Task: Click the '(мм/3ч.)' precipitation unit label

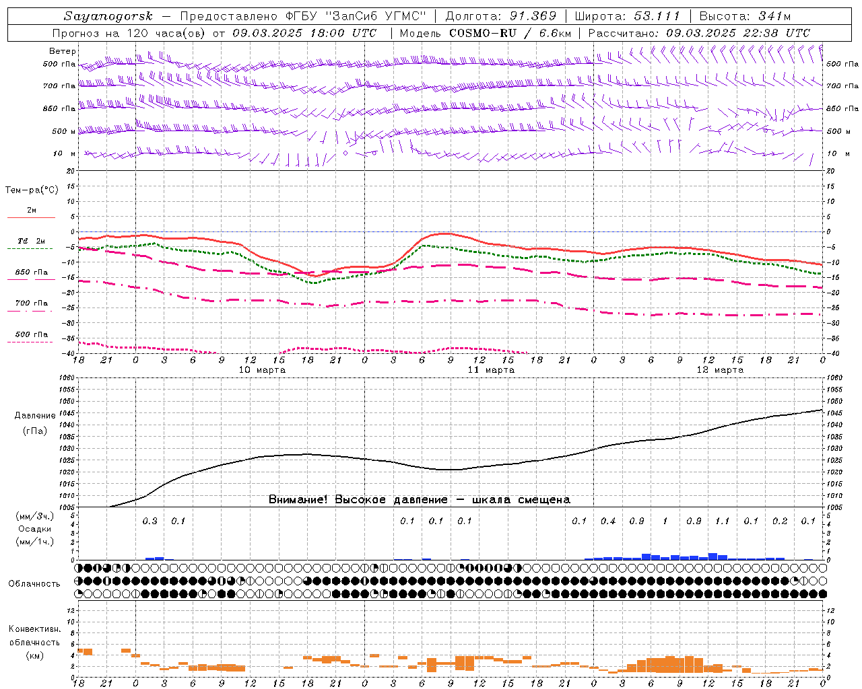Action: pos(34,516)
